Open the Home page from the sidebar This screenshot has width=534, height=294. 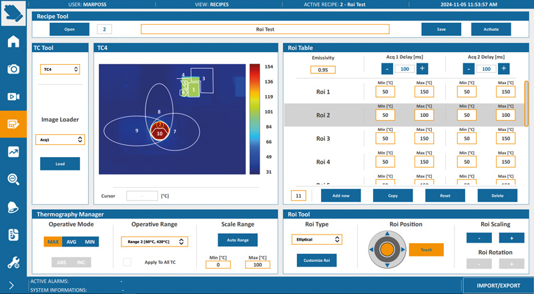(x=13, y=41)
